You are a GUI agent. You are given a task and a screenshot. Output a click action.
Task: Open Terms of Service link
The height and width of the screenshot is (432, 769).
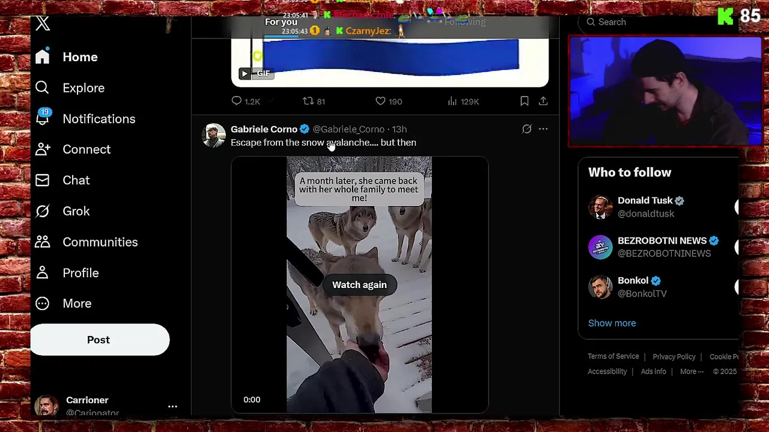[613, 356]
